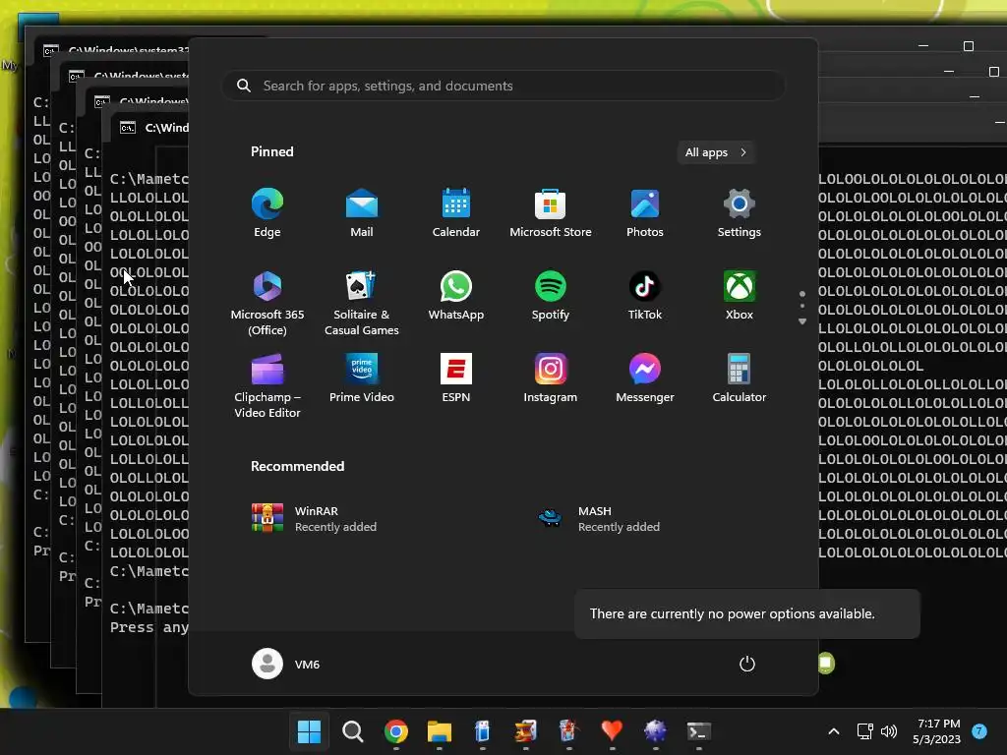Image resolution: width=1007 pixels, height=755 pixels.
Task: Open the Calendar app
Action: (x=456, y=212)
